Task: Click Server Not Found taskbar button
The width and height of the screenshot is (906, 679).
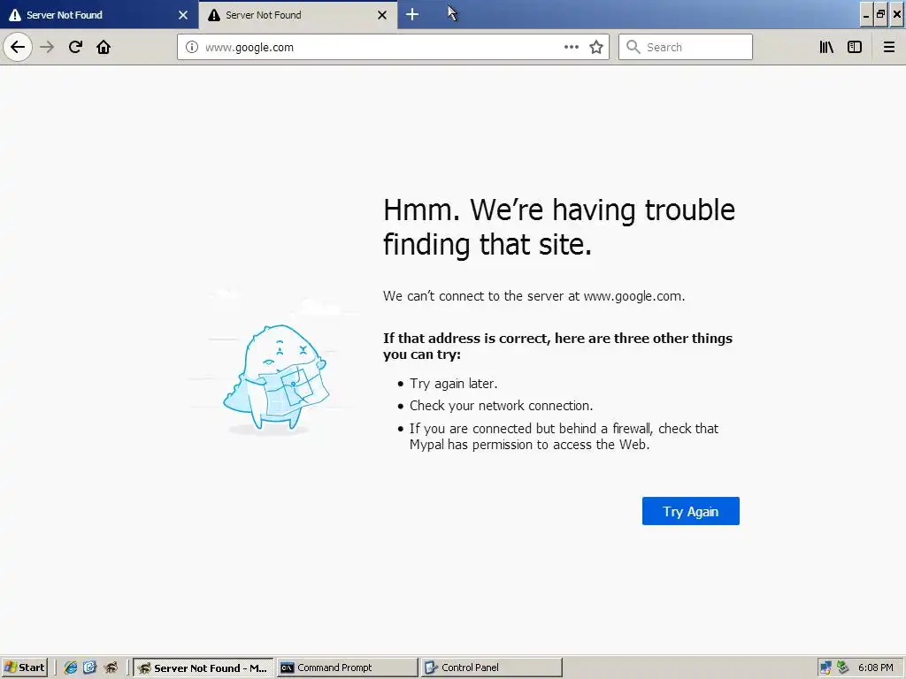Action: click(203, 668)
